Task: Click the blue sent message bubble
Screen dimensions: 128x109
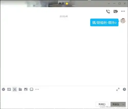Action: (104, 23)
